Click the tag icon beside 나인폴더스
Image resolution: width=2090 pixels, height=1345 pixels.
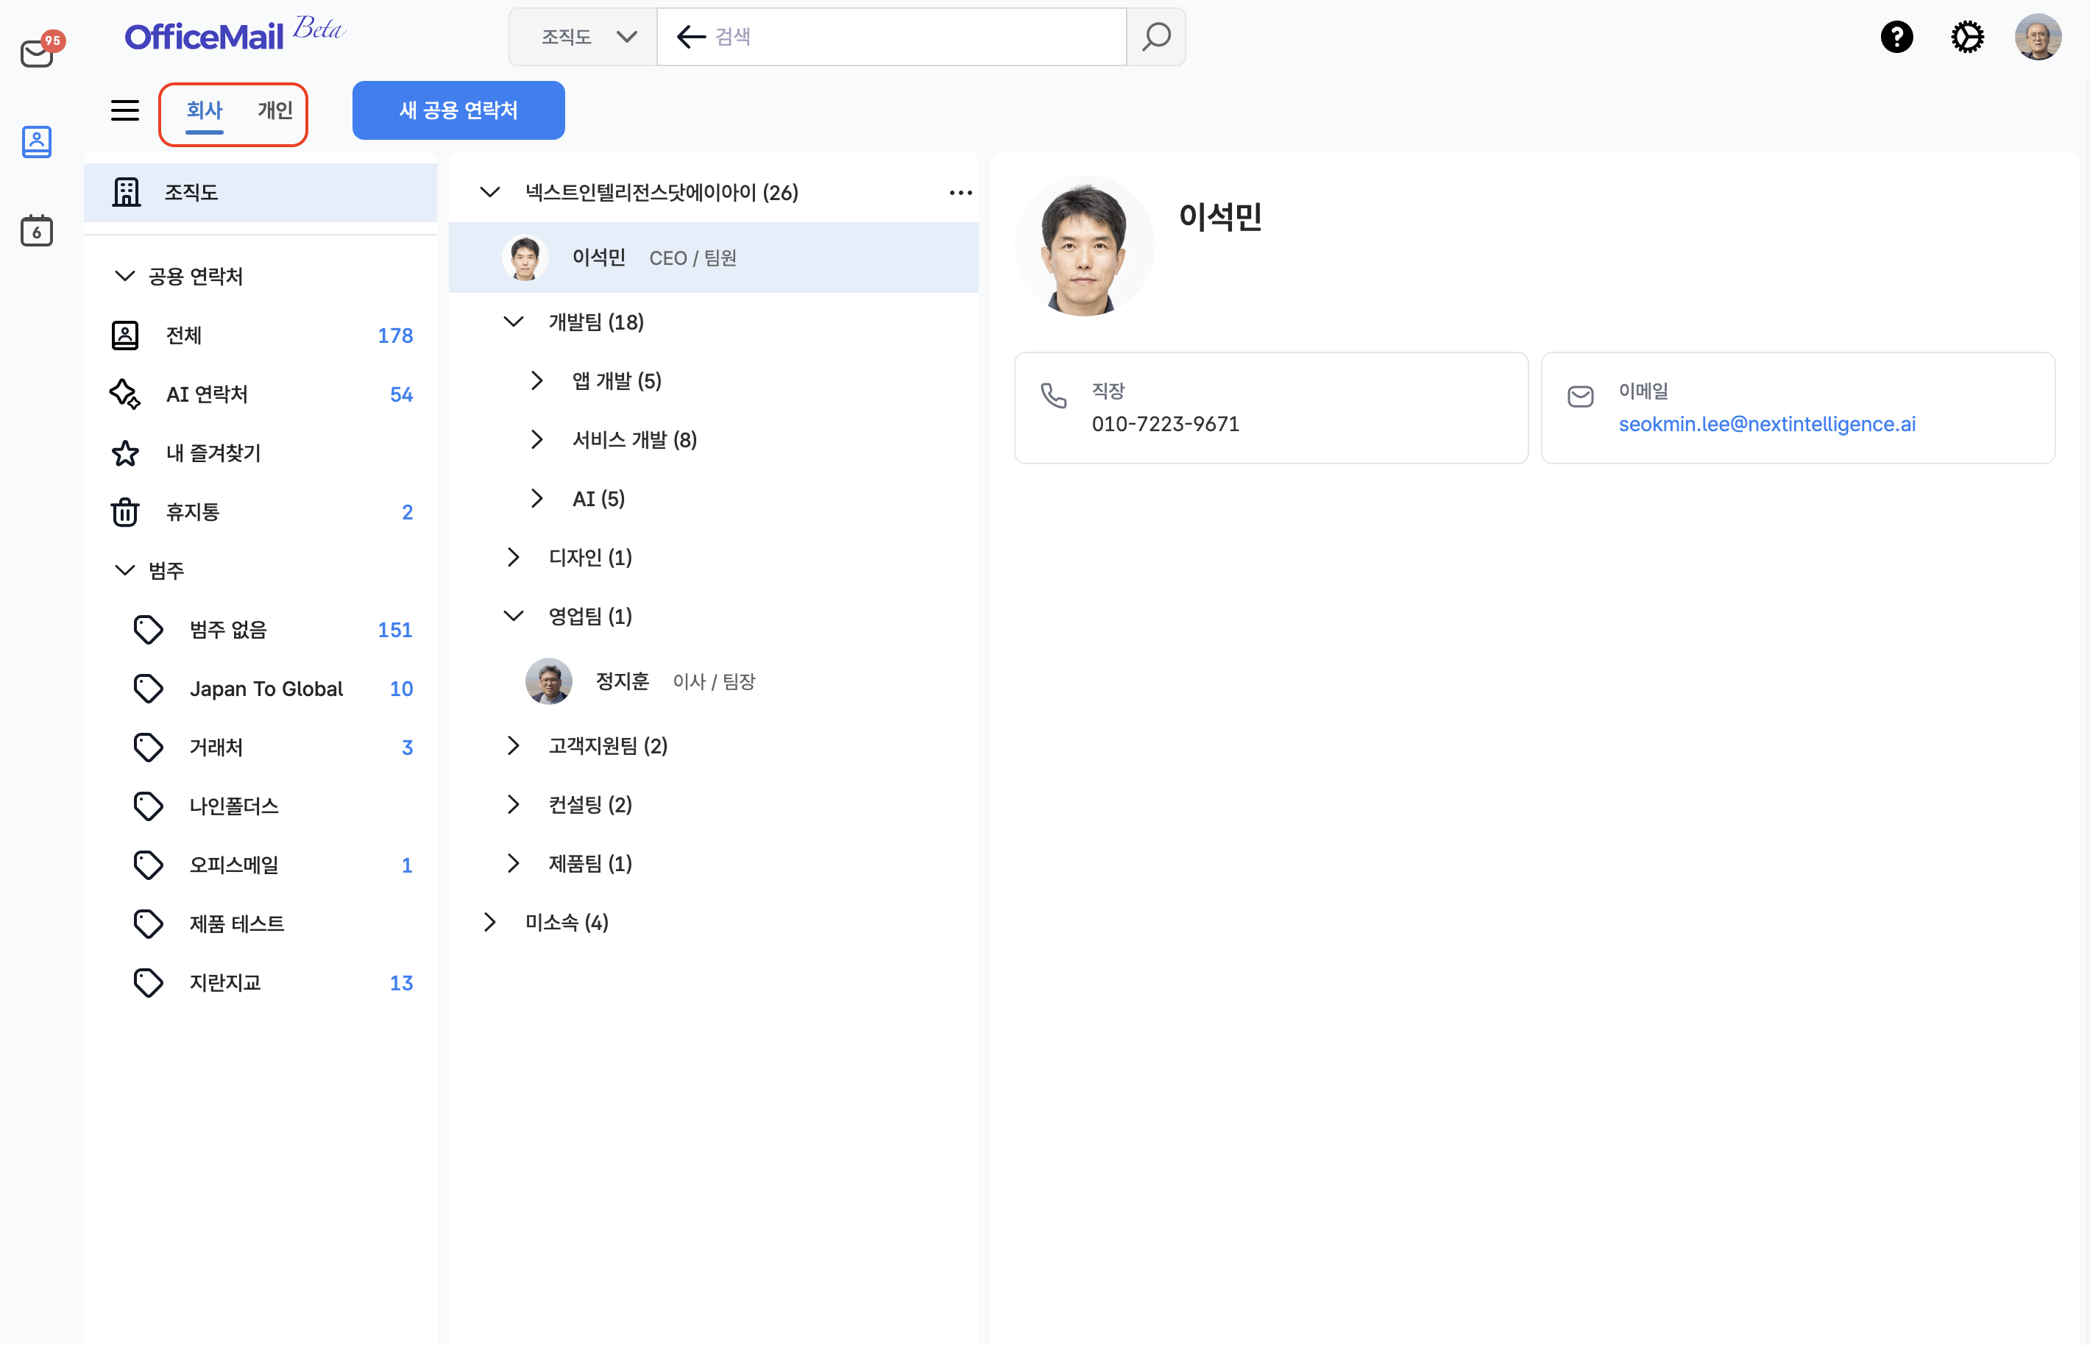[x=149, y=806]
